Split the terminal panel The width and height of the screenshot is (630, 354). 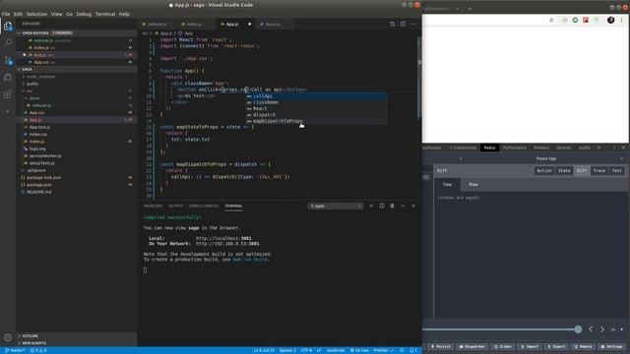(382, 206)
